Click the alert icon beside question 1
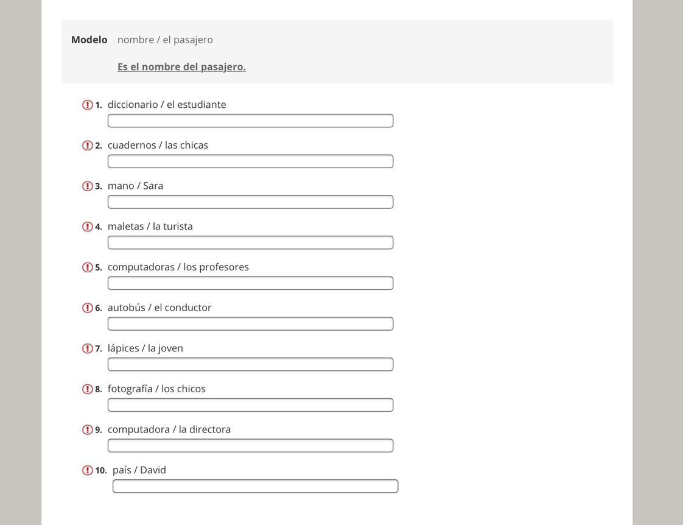This screenshot has width=683, height=525. [88, 105]
